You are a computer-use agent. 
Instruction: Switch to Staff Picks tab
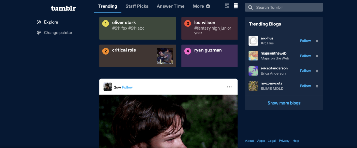point(137,6)
